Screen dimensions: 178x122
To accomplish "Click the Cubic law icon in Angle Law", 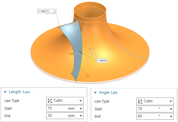I will pyautogui.click(x=140, y=101).
